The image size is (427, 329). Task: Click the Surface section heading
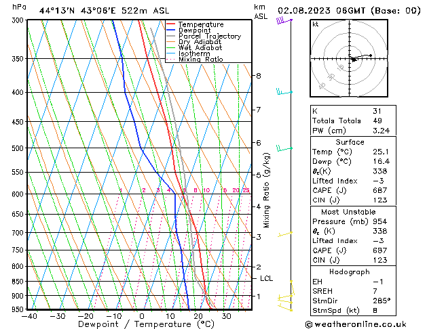pyautogui.click(x=350, y=142)
